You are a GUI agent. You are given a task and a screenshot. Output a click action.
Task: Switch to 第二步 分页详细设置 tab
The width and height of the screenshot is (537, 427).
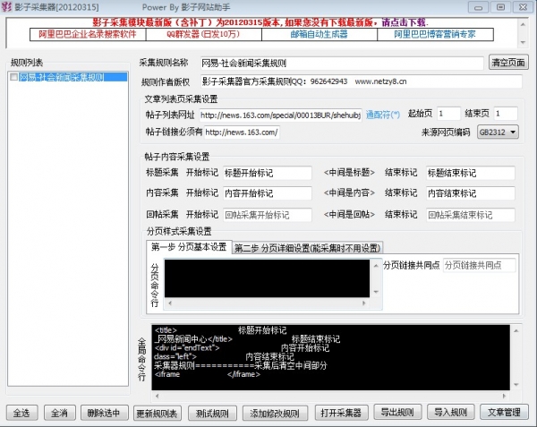(x=307, y=248)
